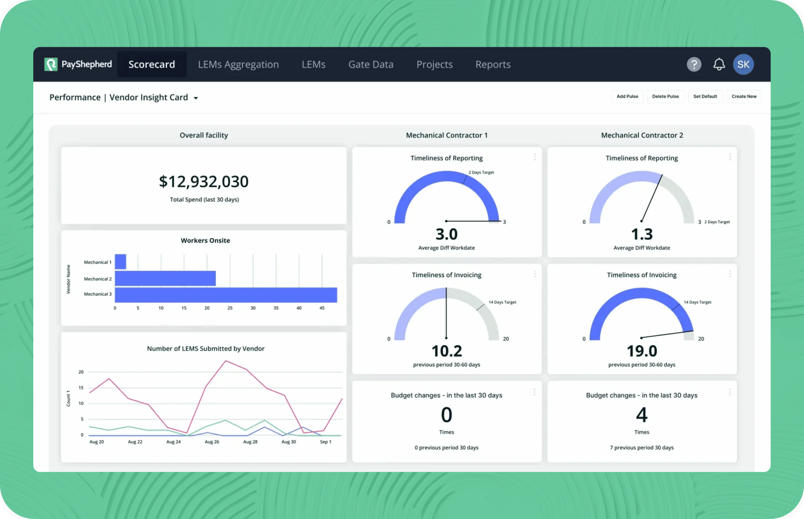
Task: Expand the Vendor Insight Card dropdown arrow
Action: pyautogui.click(x=196, y=98)
